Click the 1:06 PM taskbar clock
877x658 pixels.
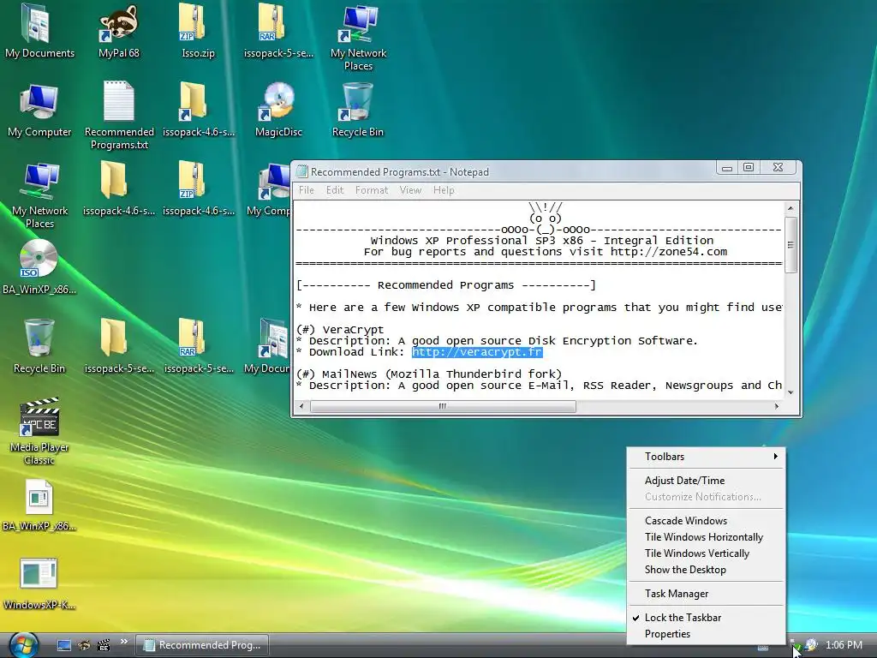coord(844,645)
